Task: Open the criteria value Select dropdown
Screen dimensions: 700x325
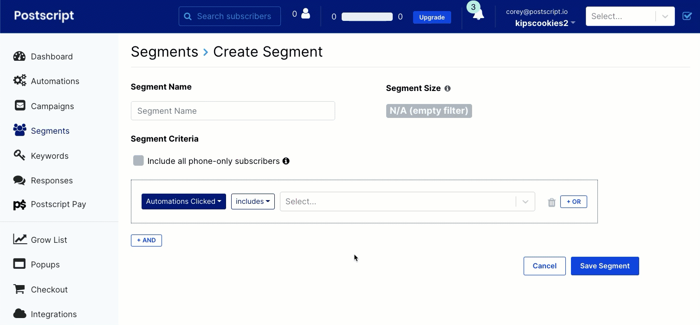Action: pos(408,201)
